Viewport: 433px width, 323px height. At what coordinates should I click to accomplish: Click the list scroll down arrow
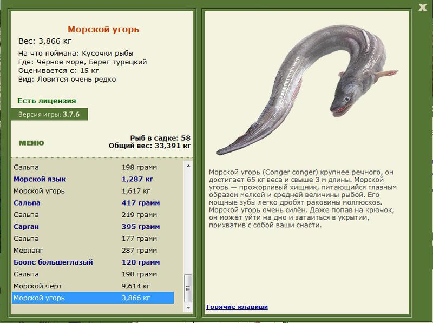pos(188,307)
